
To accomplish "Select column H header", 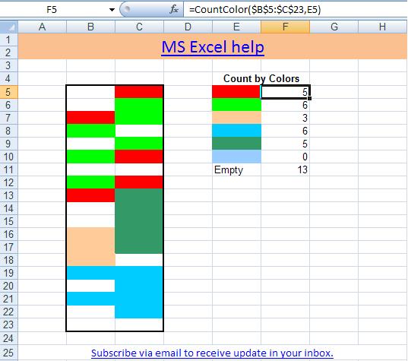I will (x=383, y=27).
